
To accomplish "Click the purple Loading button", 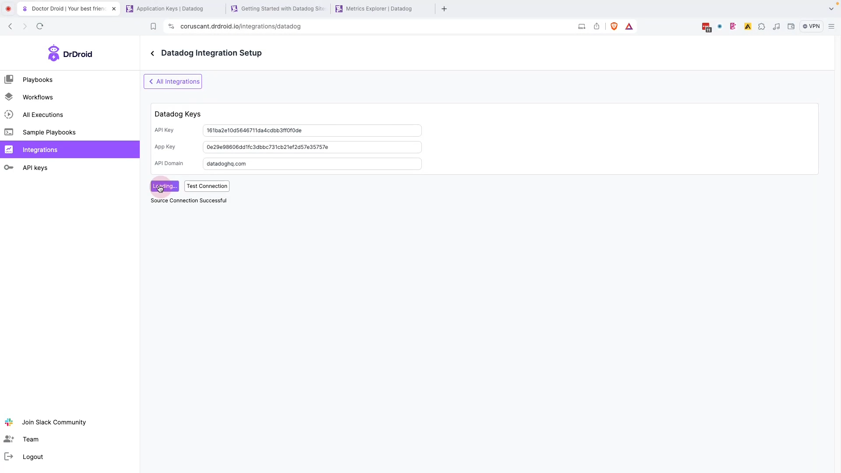I will [x=165, y=186].
